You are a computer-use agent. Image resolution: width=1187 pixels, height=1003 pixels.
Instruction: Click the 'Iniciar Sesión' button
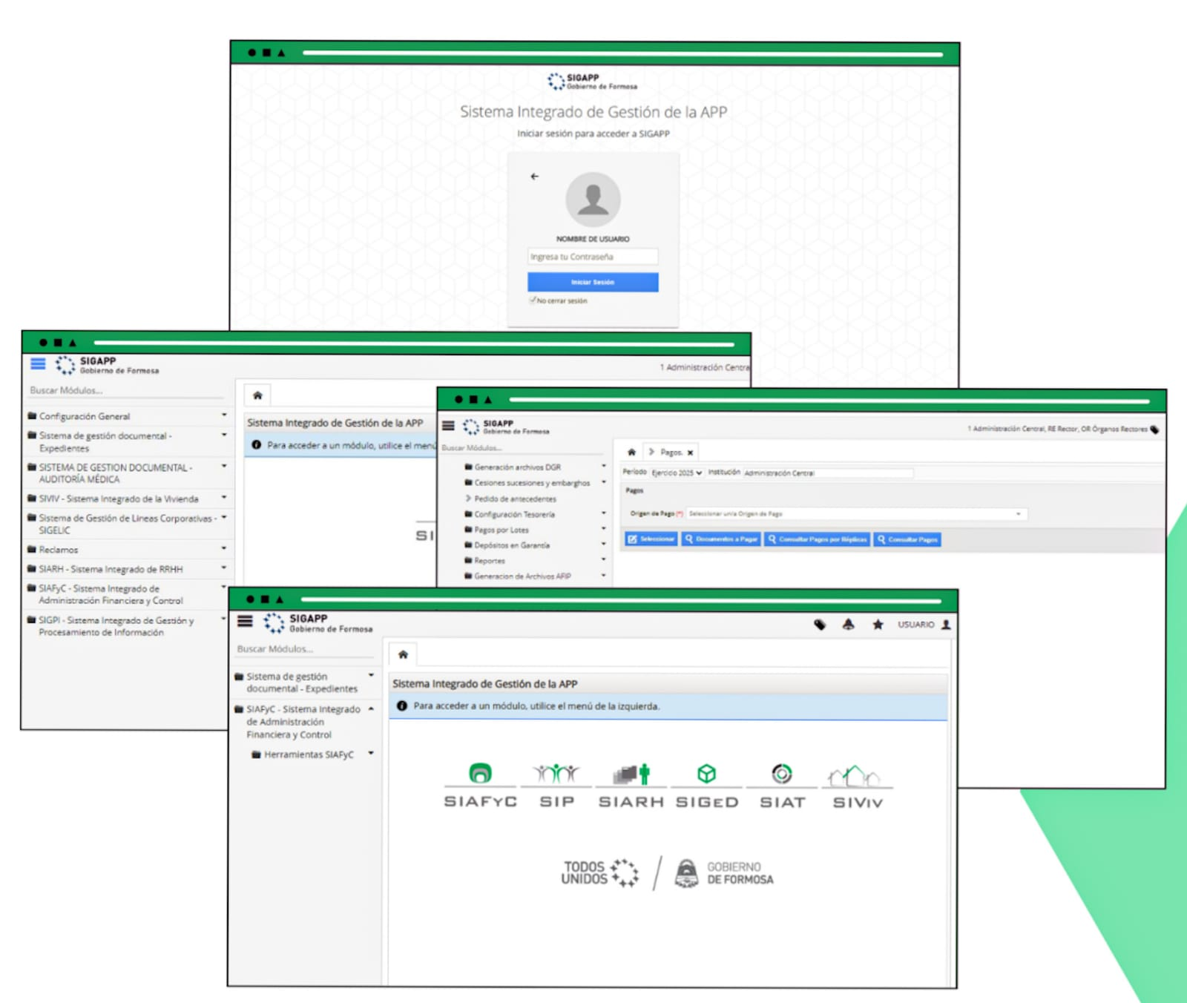click(593, 282)
